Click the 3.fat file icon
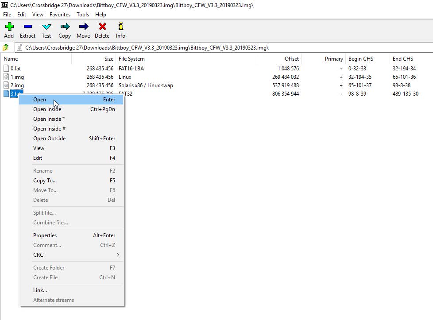 [6, 93]
